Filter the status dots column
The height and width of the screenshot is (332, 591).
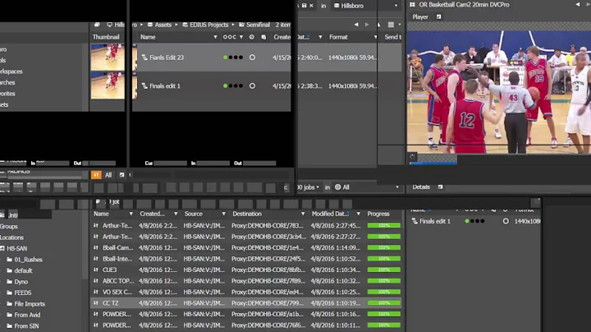(241, 37)
